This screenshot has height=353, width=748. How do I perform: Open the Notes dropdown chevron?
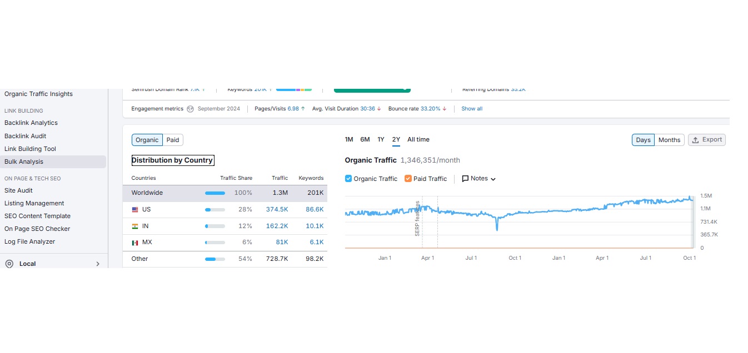493,179
